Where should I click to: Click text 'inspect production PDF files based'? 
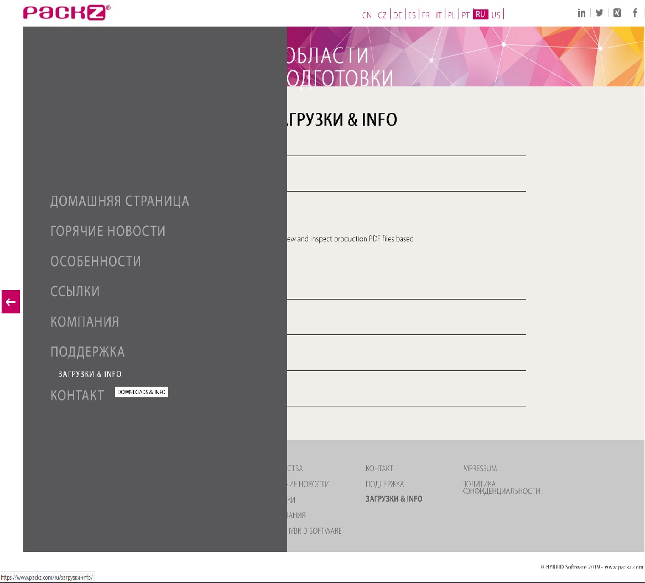click(x=362, y=239)
